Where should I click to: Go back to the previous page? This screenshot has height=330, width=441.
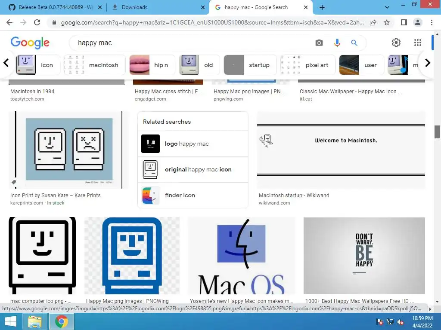9,22
